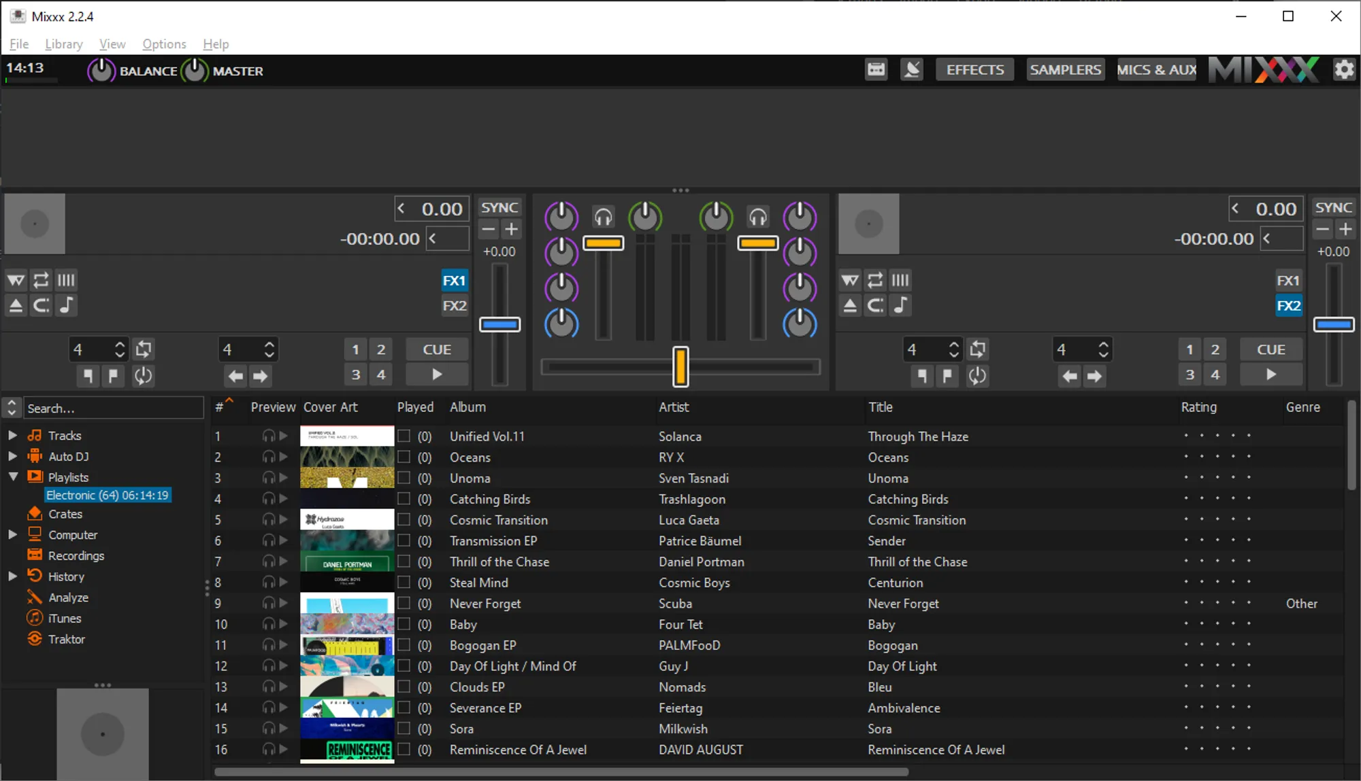Click the crossfader handle

click(x=680, y=367)
